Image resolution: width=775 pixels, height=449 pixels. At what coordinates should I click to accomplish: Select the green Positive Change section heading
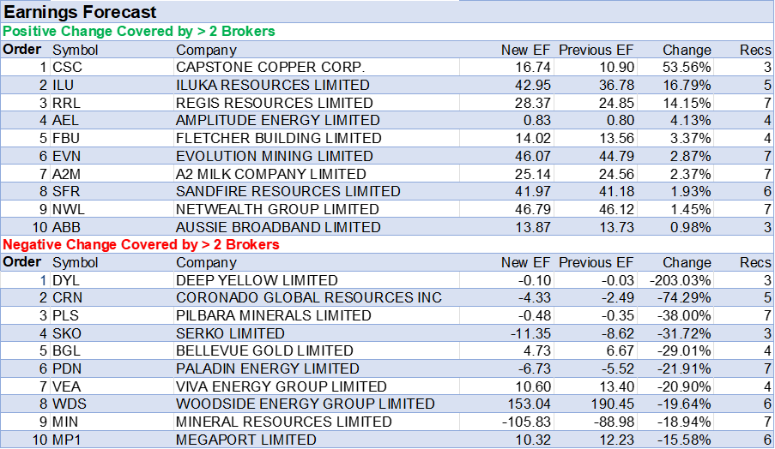[x=139, y=32]
